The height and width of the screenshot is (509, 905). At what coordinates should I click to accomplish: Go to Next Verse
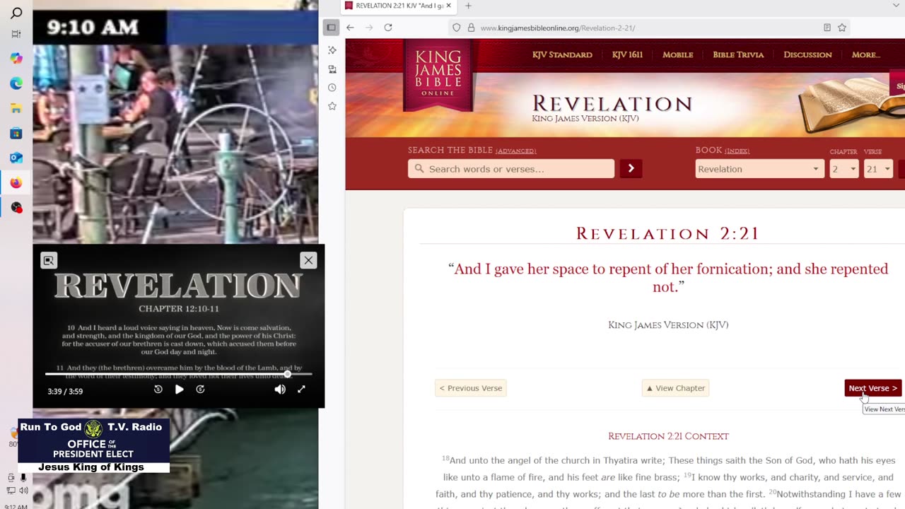pyautogui.click(x=872, y=388)
